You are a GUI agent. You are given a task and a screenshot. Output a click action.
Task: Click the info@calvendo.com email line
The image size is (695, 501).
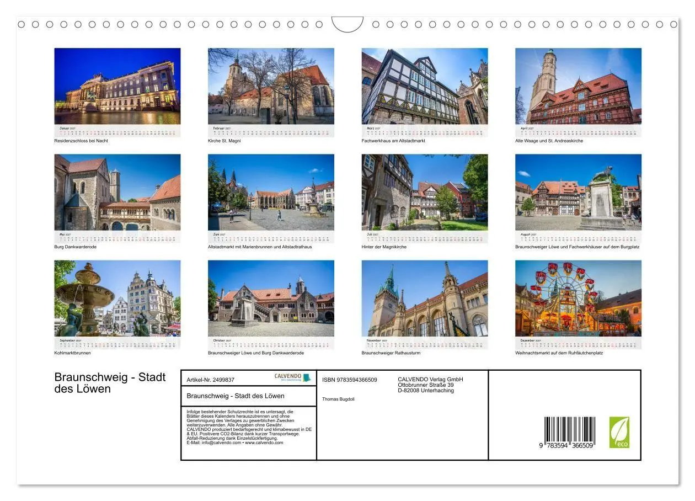pos(235,443)
